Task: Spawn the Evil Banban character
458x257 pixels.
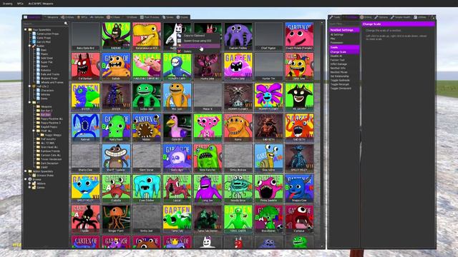Action: (85, 66)
